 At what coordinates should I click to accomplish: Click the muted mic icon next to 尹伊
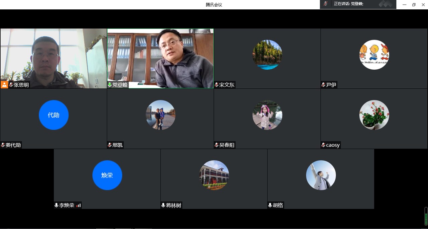[323, 85]
